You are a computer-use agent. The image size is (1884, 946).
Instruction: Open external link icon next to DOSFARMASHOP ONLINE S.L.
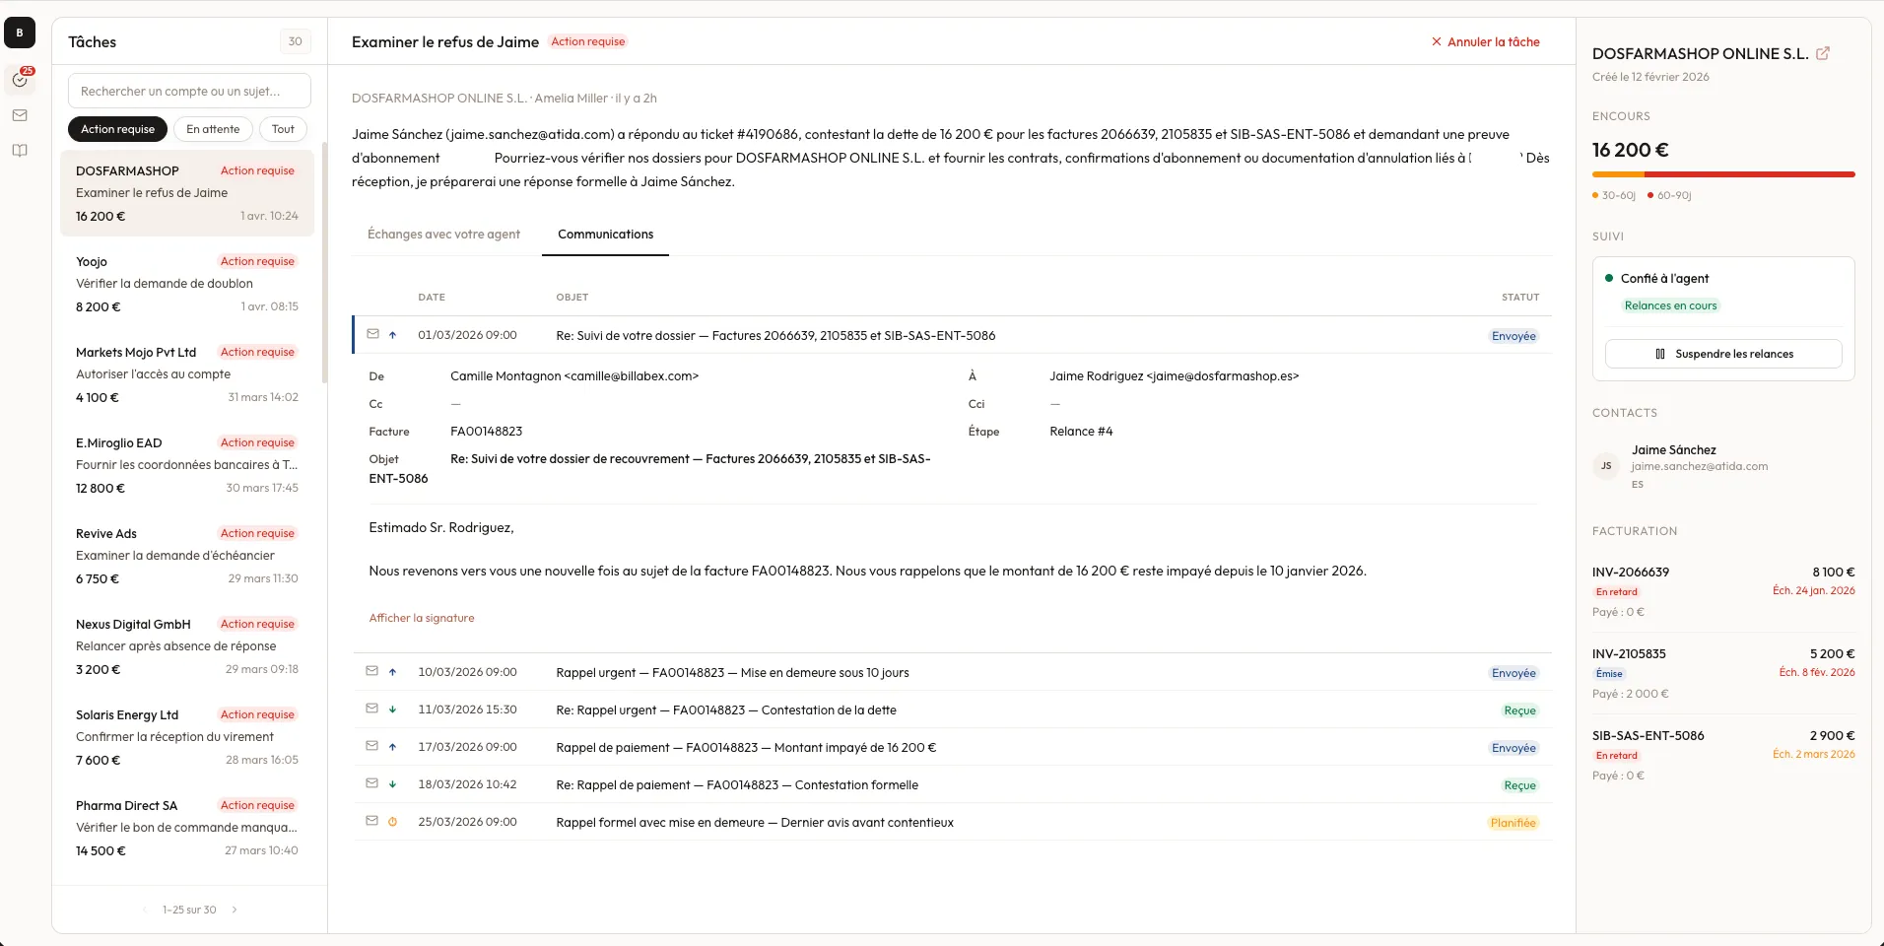pyautogui.click(x=1823, y=53)
